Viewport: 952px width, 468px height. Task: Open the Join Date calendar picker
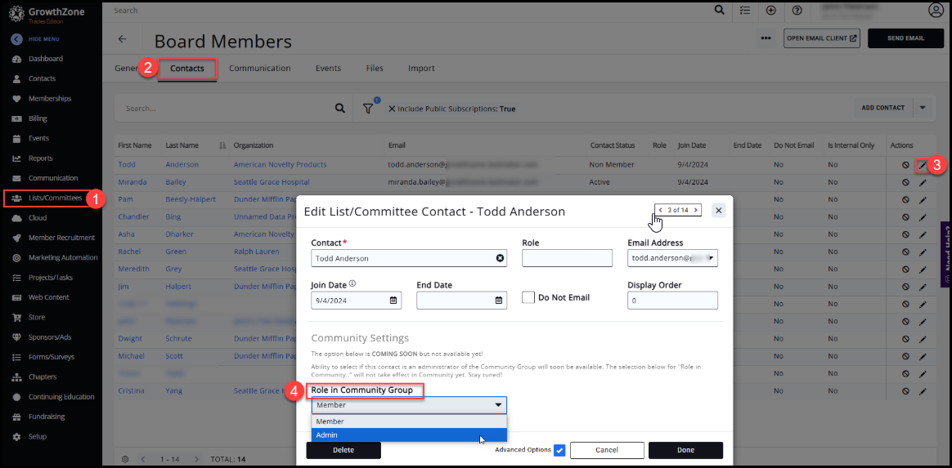click(393, 301)
